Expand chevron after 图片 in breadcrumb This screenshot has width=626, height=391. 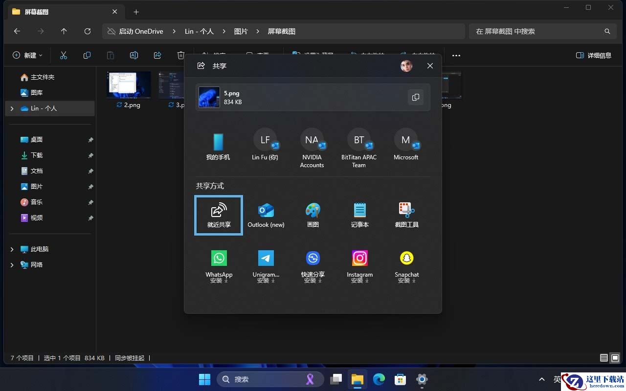pyautogui.click(x=258, y=31)
